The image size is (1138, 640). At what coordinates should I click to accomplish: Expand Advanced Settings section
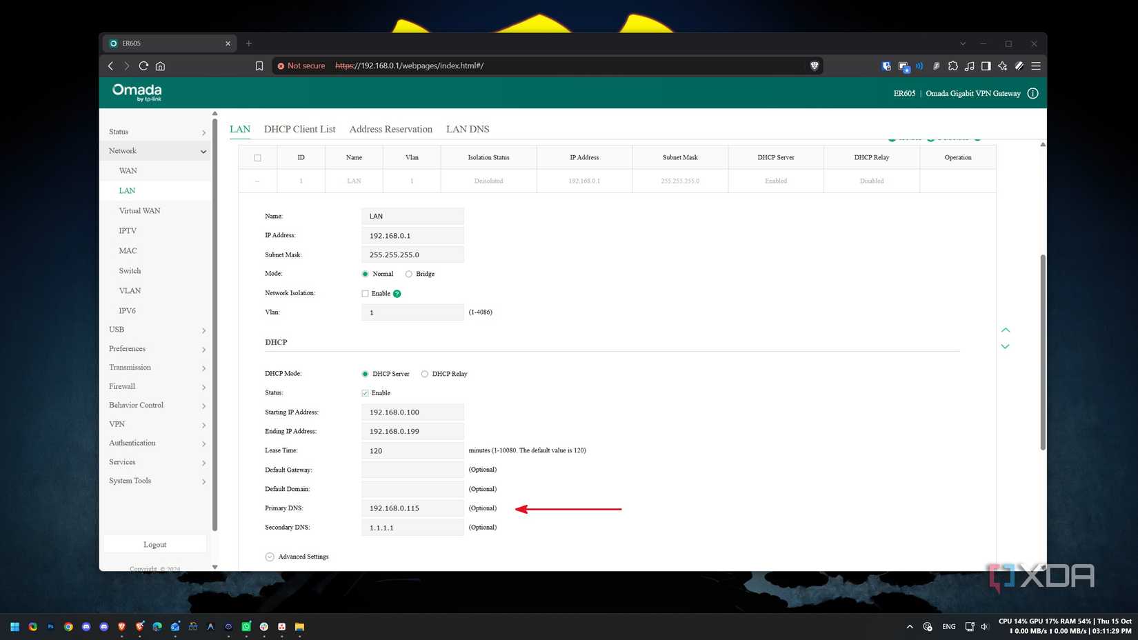[x=297, y=557]
